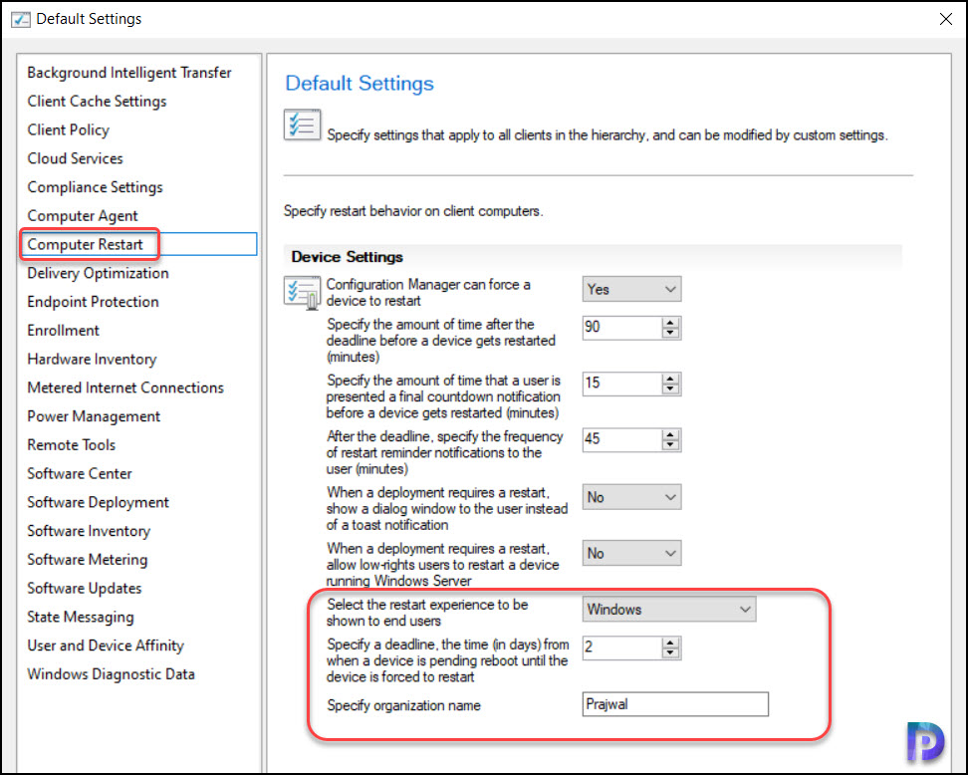Select Client Cache Settings in the list

(x=97, y=102)
